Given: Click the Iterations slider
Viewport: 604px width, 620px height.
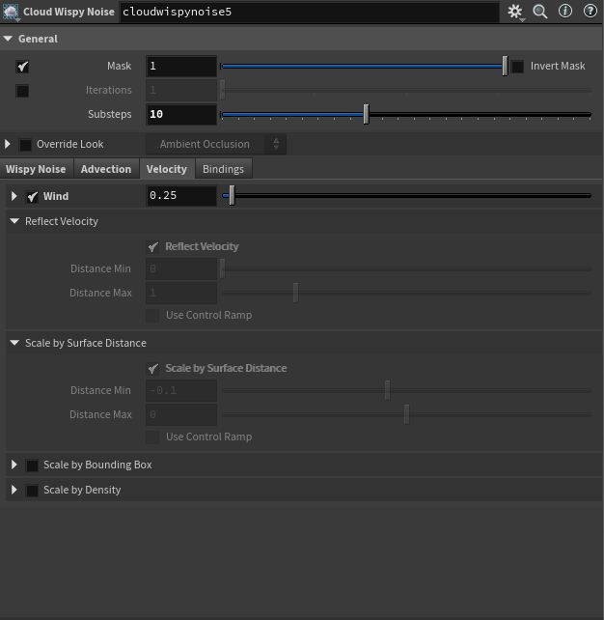Looking at the screenshot, I should click(x=406, y=90).
